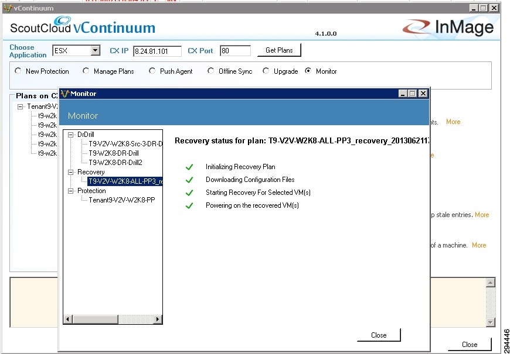Select the Offline Sync radio button
The image size is (510, 354).
(211, 71)
